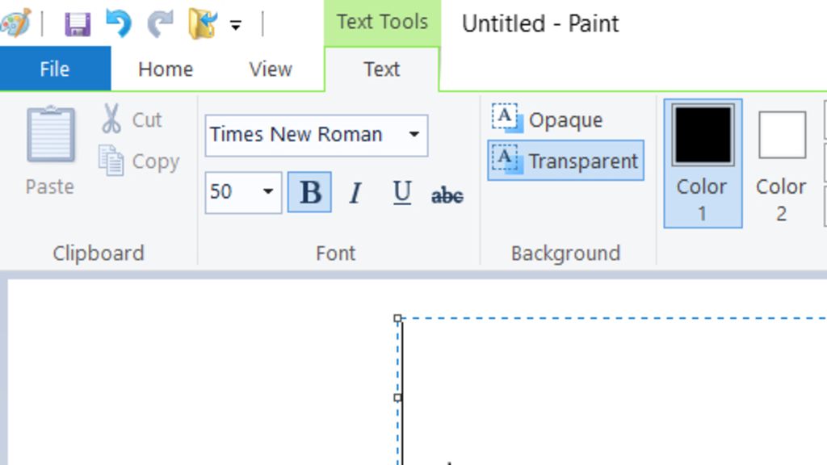Switch to the View tab
827x465 pixels.
pyautogui.click(x=270, y=69)
